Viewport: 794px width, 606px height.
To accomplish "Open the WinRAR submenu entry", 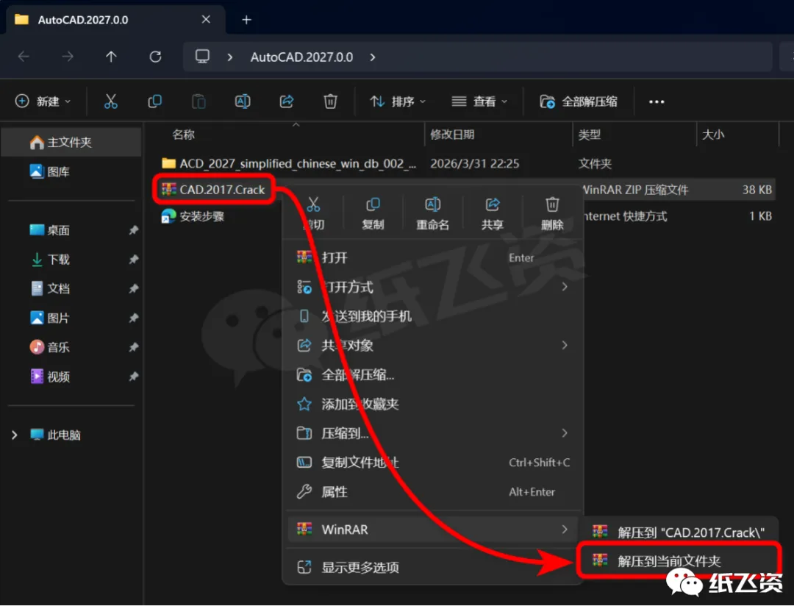I will (x=434, y=530).
